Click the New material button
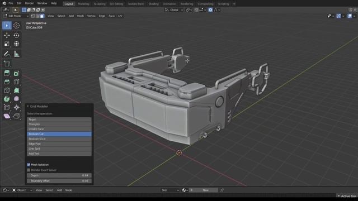The height and width of the screenshot is (201, 358). [204, 190]
